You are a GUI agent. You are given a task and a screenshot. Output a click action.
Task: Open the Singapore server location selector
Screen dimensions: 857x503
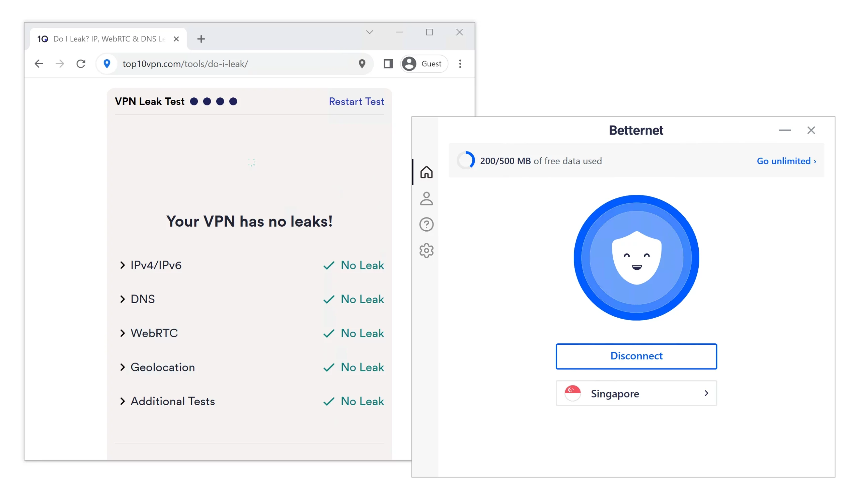[x=636, y=393]
